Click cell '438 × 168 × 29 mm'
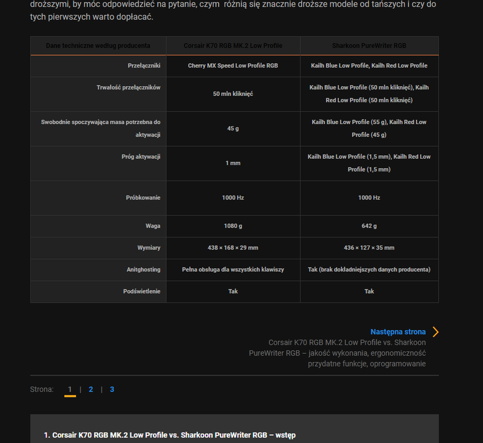Screen dimensions: 483x443 pos(233,248)
